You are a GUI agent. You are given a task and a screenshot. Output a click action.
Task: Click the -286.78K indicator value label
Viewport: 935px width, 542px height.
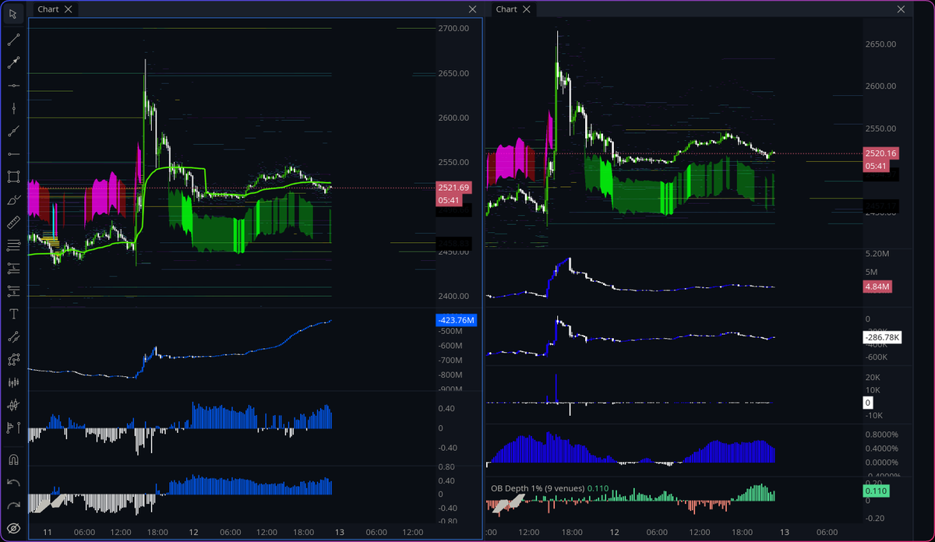pos(883,337)
